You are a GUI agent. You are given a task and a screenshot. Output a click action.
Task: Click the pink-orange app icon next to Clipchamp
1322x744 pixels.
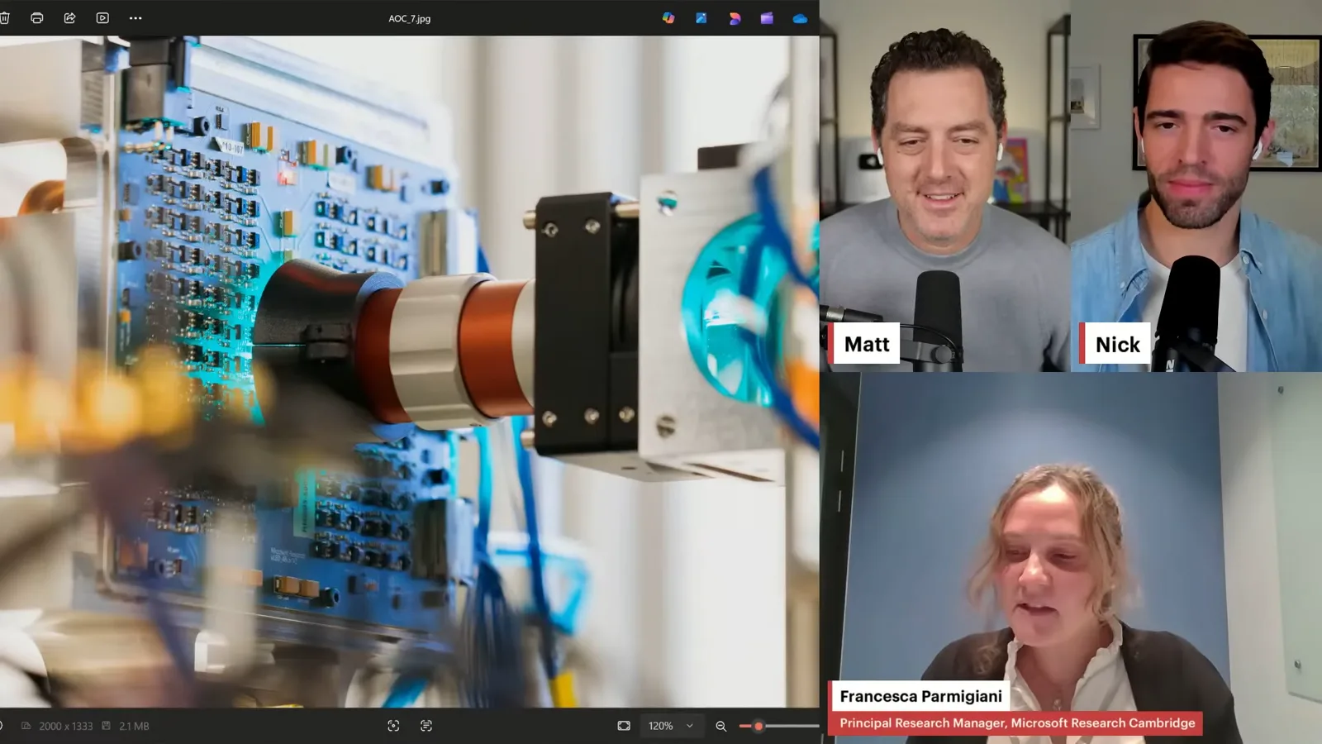(x=735, y=18)
